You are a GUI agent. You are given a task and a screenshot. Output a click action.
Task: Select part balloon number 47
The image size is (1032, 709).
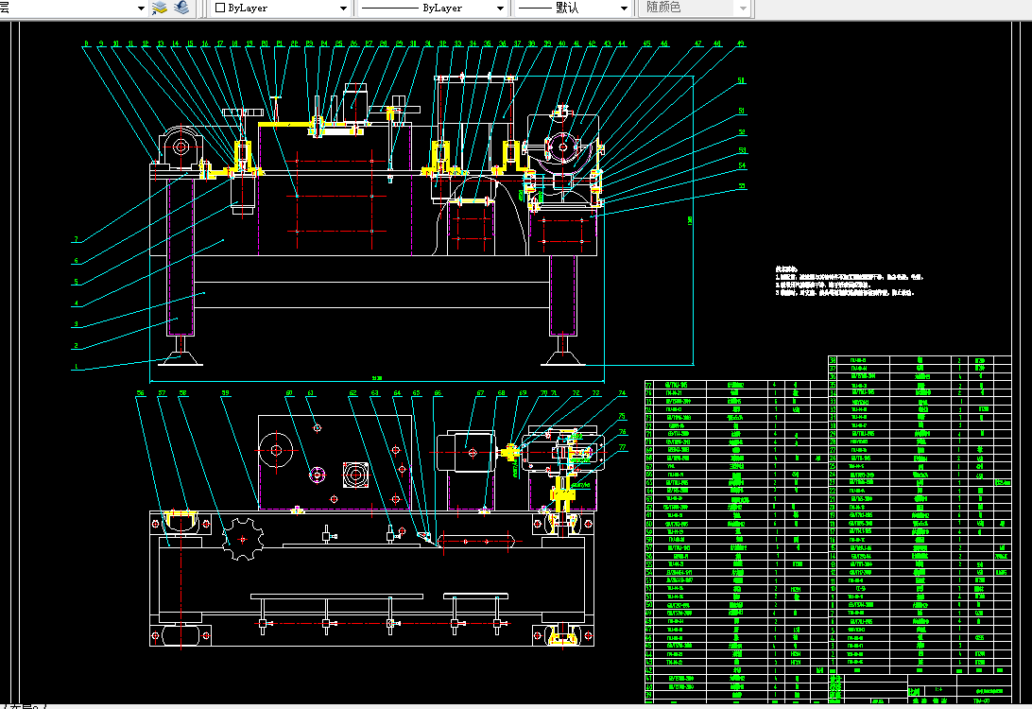click(697, 44)
